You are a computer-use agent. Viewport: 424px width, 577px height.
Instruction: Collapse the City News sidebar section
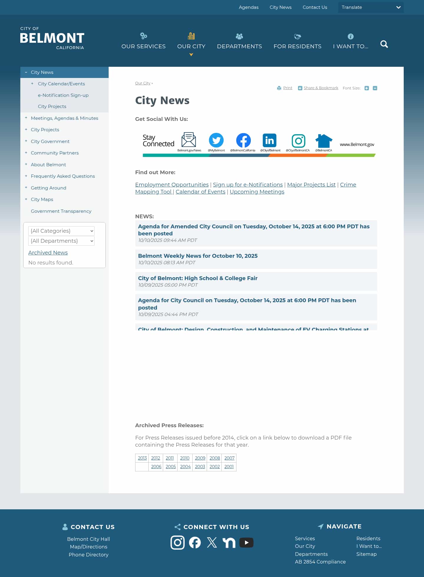tap(26, 72)
